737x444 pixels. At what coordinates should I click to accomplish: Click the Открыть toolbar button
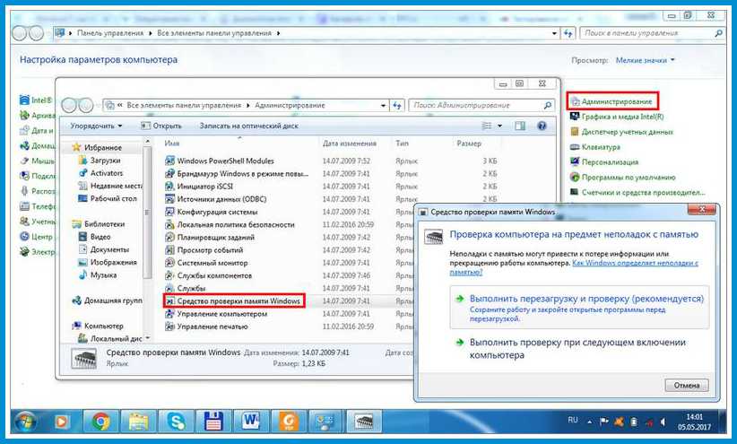point(161,126)
